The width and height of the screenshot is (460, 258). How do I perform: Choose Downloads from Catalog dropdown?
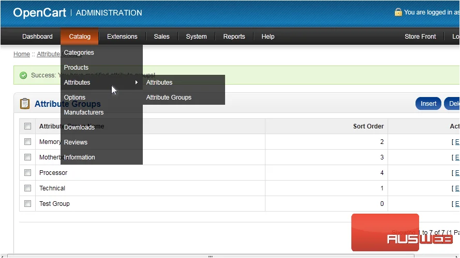pyautogui.click(x=101, y=127)
